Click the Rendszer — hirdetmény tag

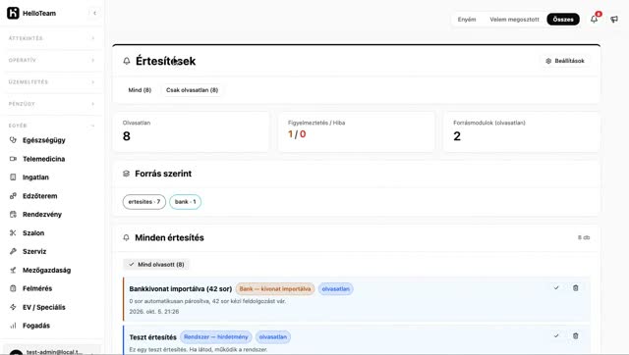[216, 337]
